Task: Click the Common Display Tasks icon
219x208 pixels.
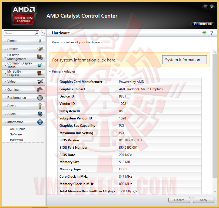Action: pyautogui.click(x=40, y=65)
